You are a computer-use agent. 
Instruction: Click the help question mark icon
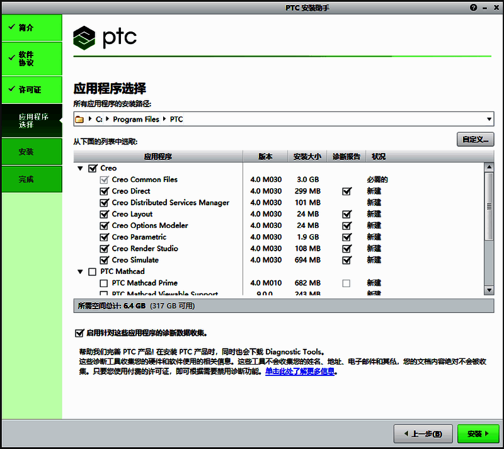pyautogui.click(x=474, y=8)
